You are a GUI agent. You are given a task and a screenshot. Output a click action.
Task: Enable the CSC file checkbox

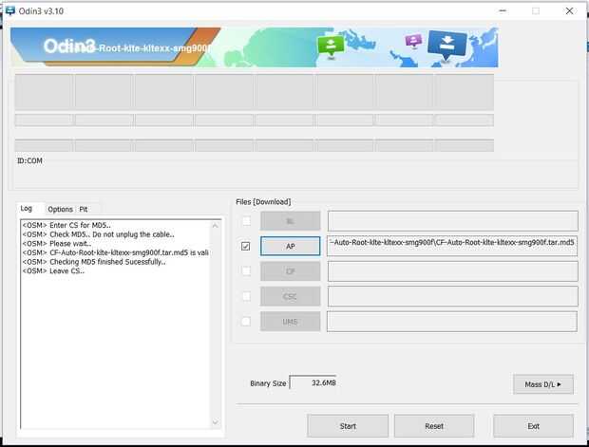click(x=246, y=296)
